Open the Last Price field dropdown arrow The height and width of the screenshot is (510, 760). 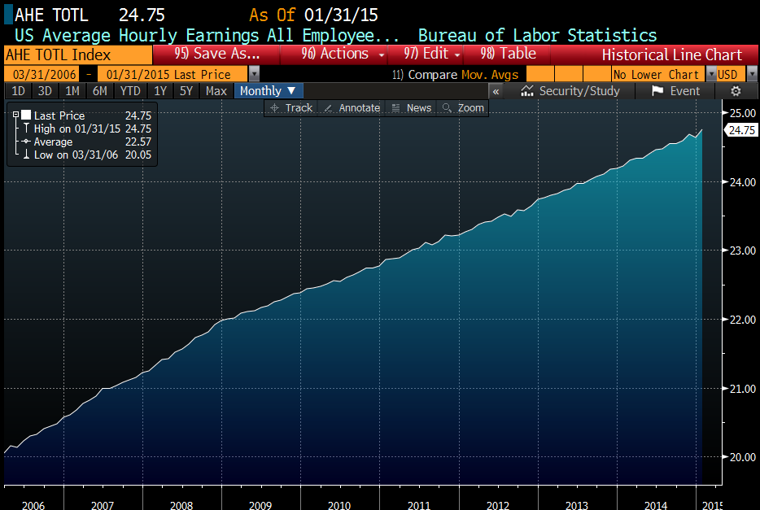click(254, 74)
